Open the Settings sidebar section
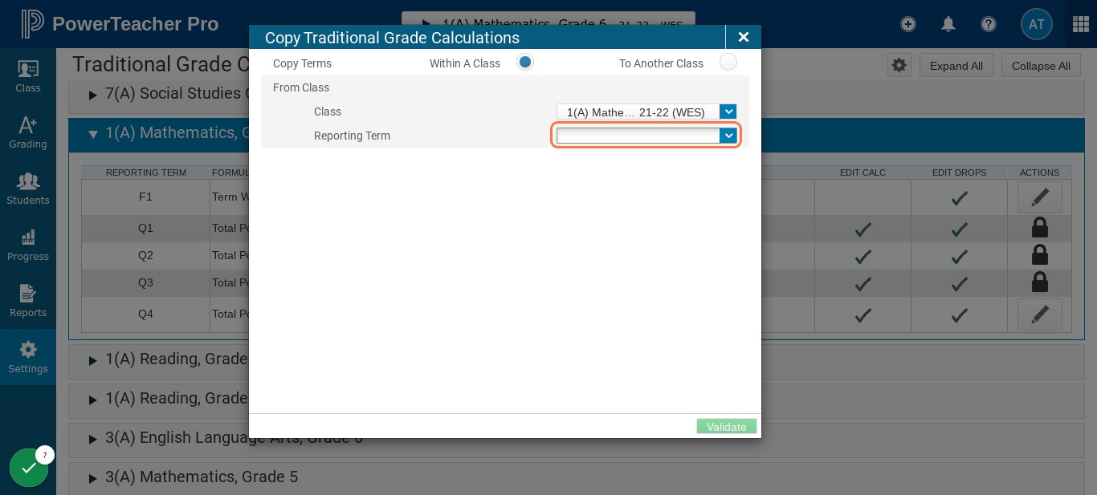The image size is (1097, 495). point(28,357)
